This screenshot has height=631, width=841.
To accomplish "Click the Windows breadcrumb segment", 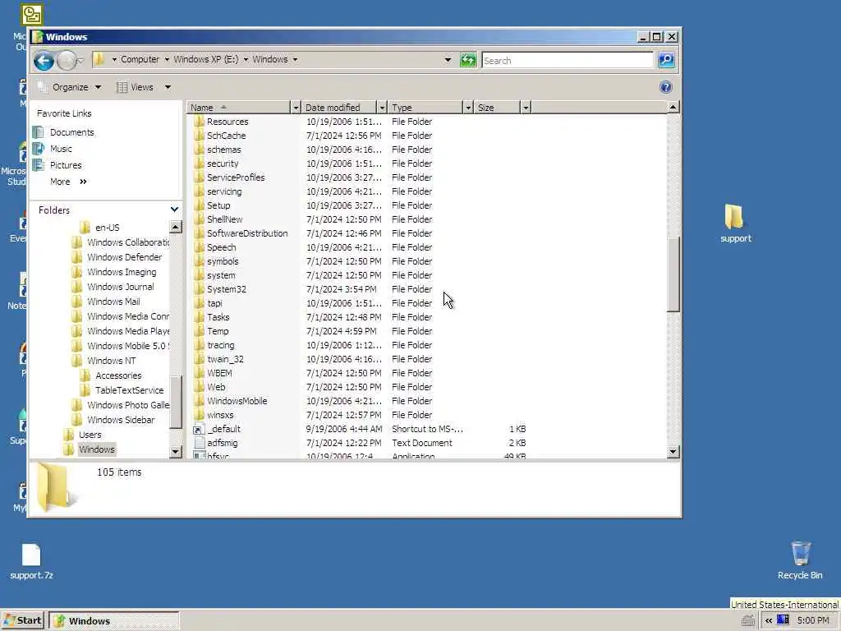I will pos(269,59).
